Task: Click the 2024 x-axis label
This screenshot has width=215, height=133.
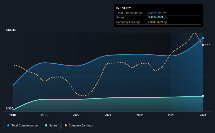Action: 203,115
